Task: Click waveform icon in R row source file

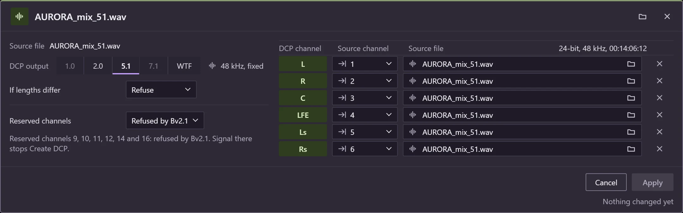Action: pyautogui.click(x=412, y=81)
